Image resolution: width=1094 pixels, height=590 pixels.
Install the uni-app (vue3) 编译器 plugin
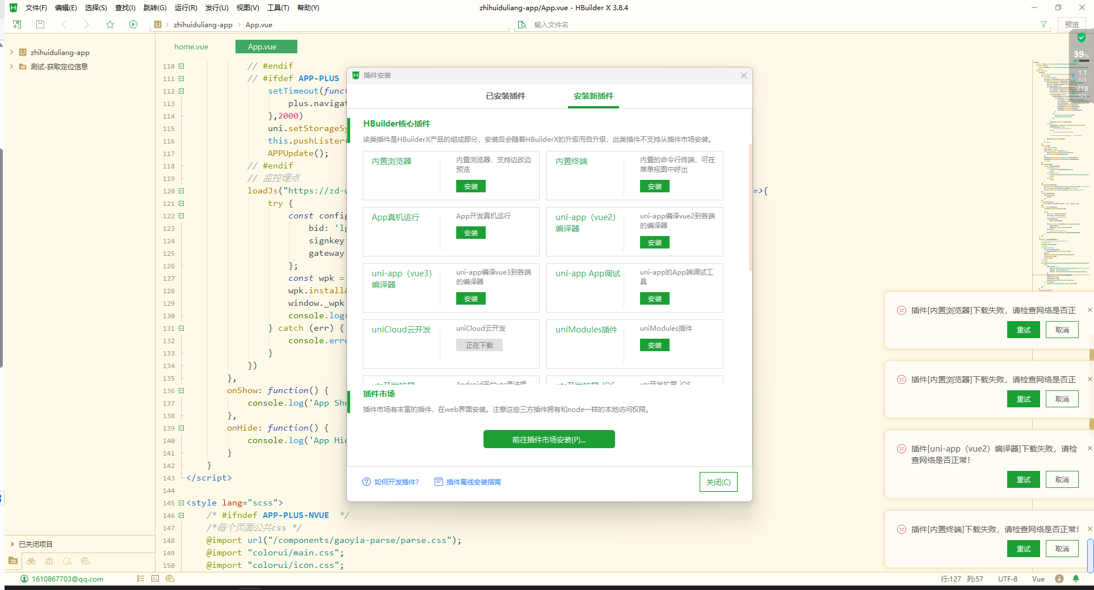[x=471, y=298]
